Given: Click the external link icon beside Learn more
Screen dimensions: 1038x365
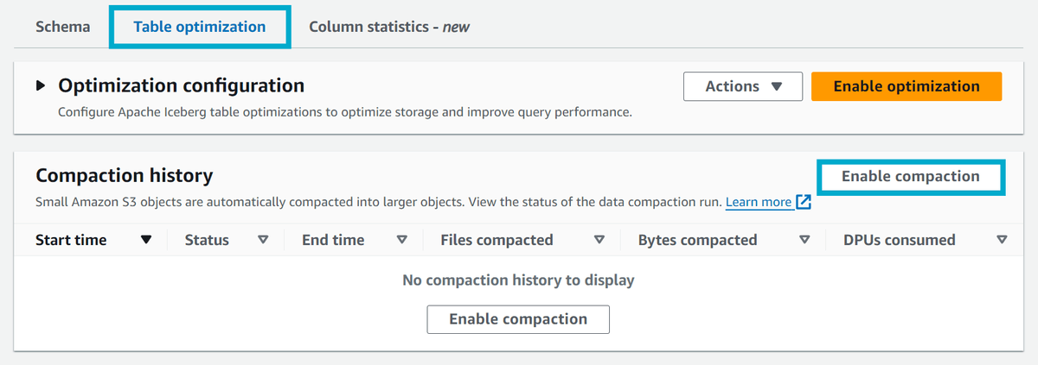Looking at the screenshot, I should 804,203.
